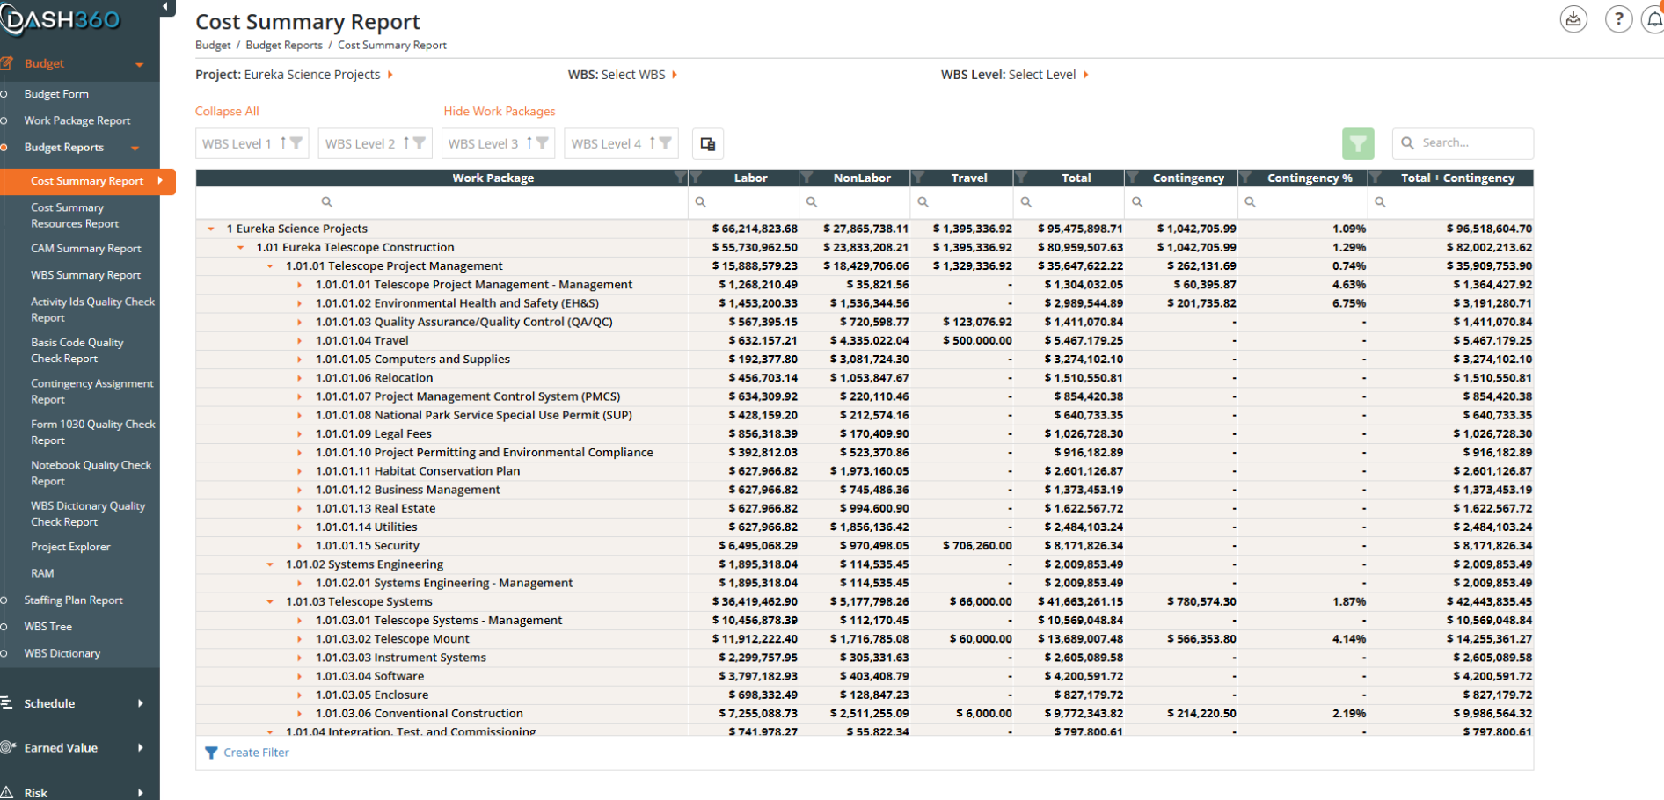This screenshot has height=800, width=1664.
Task: Open Work Package column header filter icon
Action: click(679, 178)
